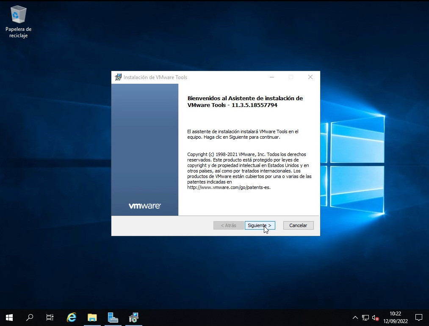Click the vmware.com patents URL text

pos(229,187)
